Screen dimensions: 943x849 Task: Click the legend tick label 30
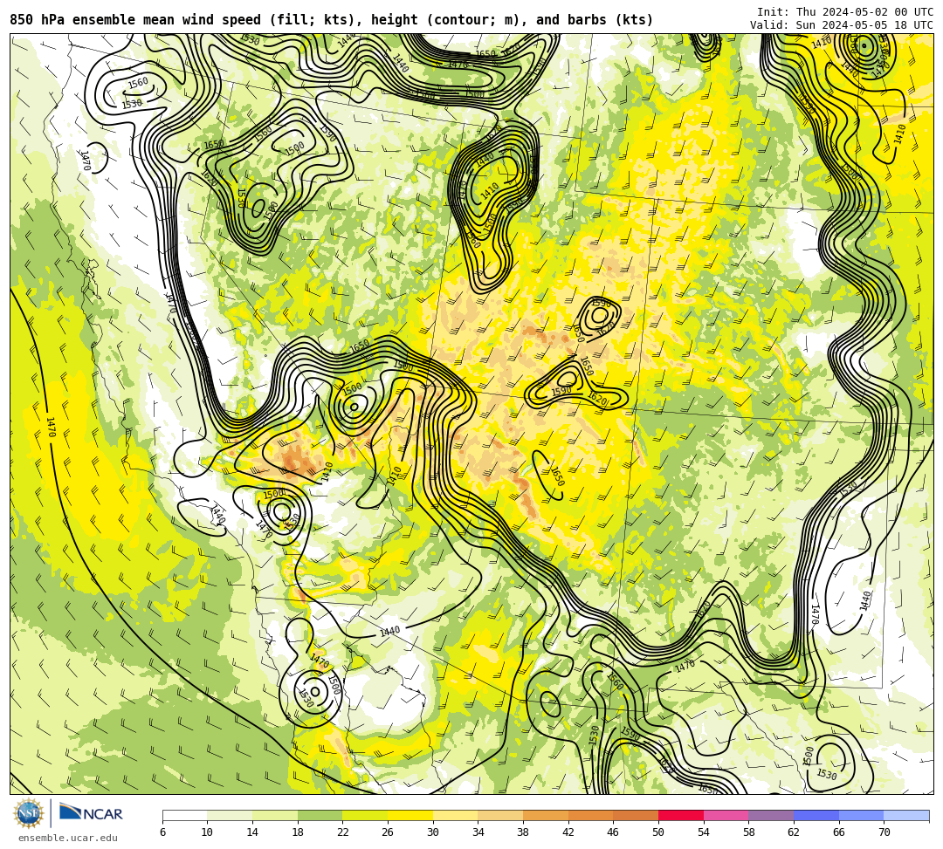[433, 832]
